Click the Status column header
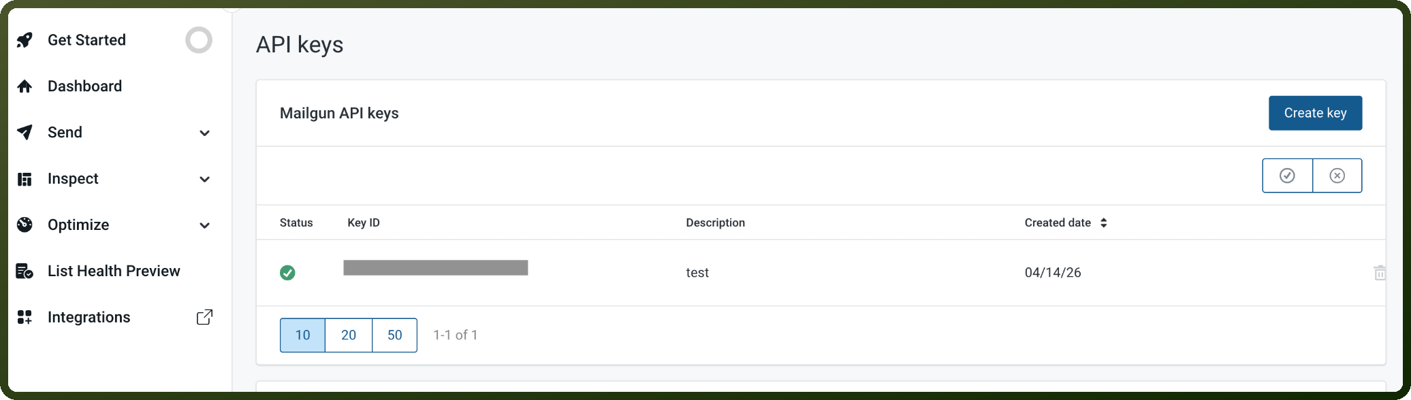 tap(296, 222)
